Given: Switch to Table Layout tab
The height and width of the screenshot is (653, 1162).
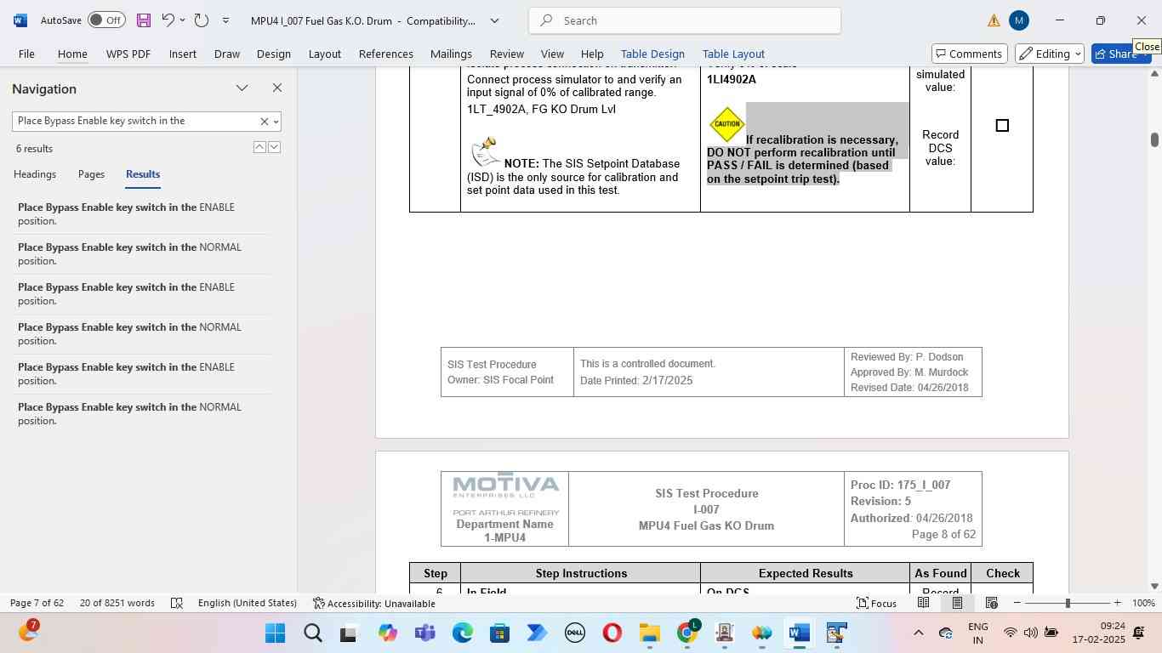Looking at the screenshot, I should coord(733,54).
